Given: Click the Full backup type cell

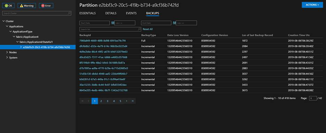Looking at the screenshot, I should pos(143,41).
